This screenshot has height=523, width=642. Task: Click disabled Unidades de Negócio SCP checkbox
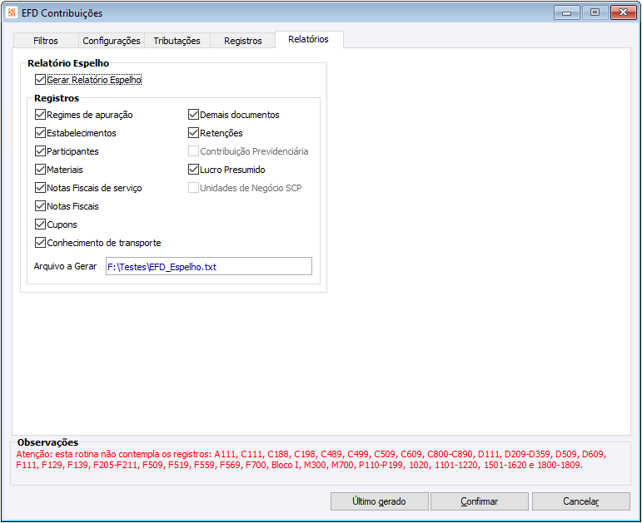[193, 188]
